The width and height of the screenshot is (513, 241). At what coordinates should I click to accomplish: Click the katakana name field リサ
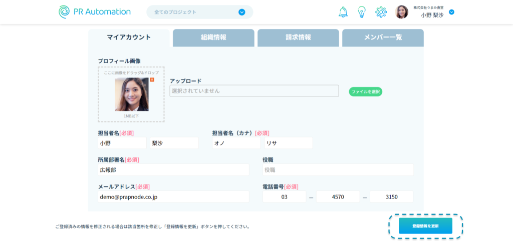point(288,143)
